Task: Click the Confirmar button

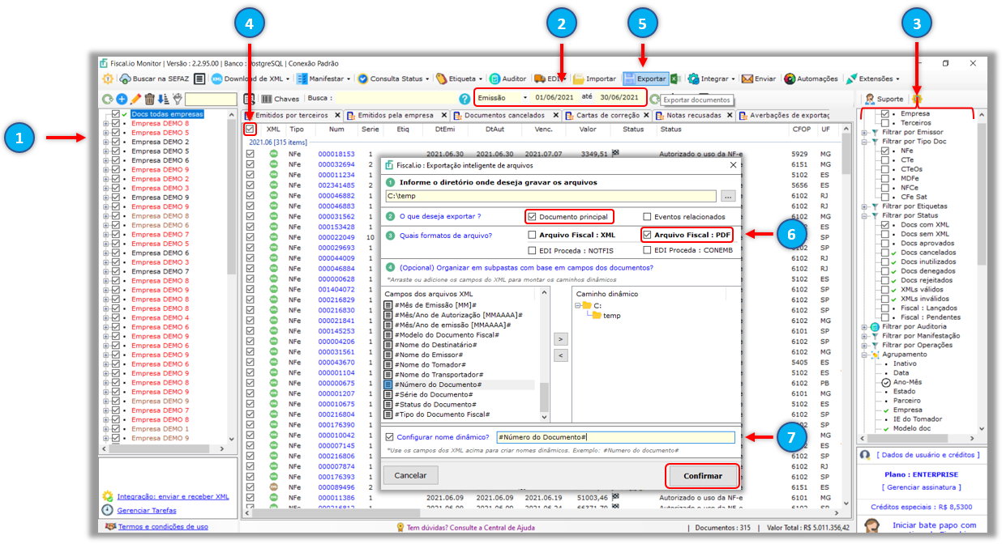Action: [702, 475]
